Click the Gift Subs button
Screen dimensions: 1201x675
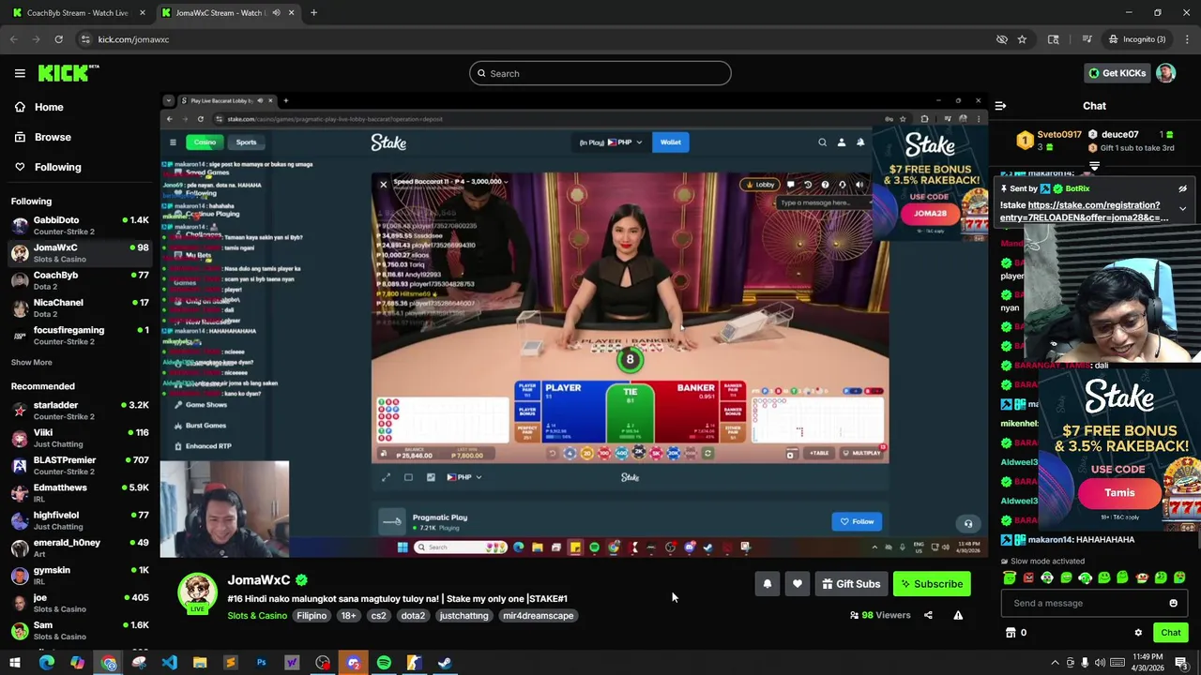pyautogui.click(x=851, y=584)
